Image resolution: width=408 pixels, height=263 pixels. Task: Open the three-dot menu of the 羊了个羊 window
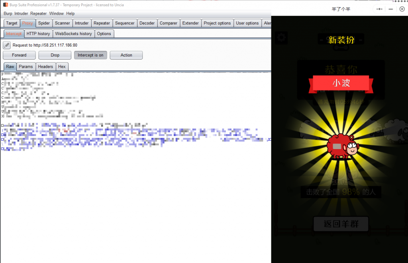[379, 9]
